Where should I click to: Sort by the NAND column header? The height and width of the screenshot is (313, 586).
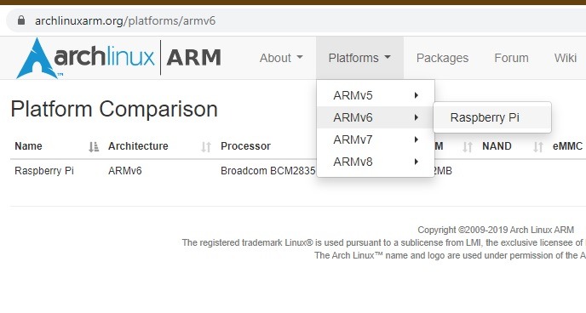click(497, 146)
